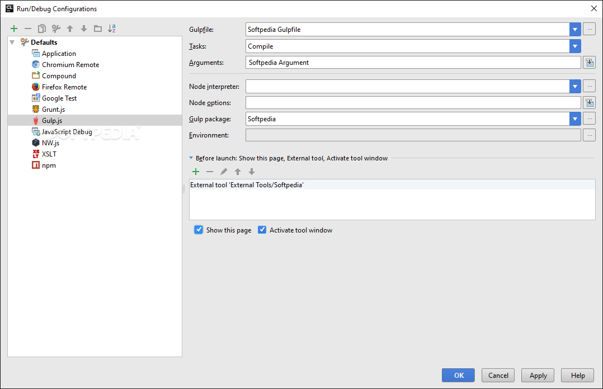Image resolution: width=603 pixels, height=389 pixels.
Task: Browse Node interpreter with ellipsis button
Action: tap(589, 86)
